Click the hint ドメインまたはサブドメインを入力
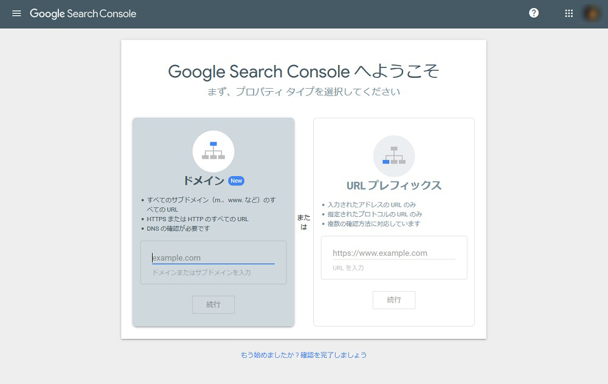608x384 pixels. click(201, 272)
